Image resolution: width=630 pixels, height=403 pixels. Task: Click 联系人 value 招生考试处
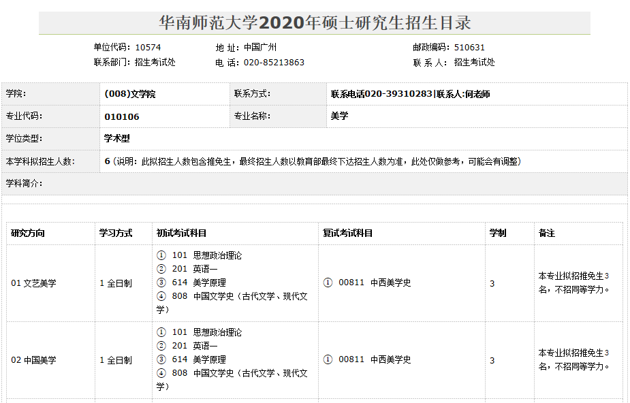pyautogui.click(x=474, y=62)
